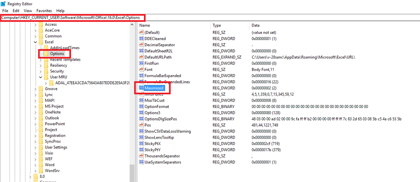Click the OptionFormat binary value icon
The width and height of the screenshot is (420, 182).
click(x=142, y=107)
